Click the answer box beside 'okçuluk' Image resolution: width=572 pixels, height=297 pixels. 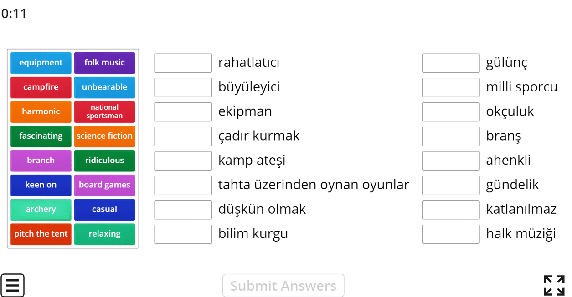click(x=450, y=112)
